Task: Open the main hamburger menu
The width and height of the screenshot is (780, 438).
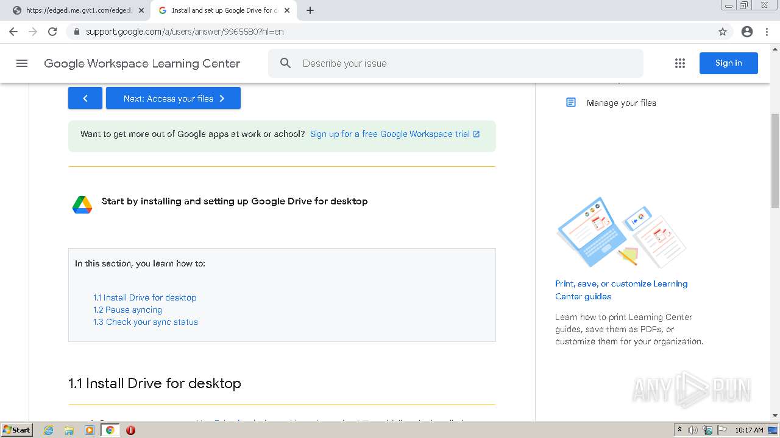Action: click(x=22, y=63)
